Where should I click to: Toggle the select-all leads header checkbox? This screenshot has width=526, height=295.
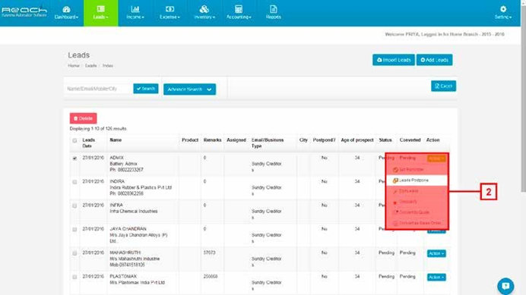click(74, 140)
